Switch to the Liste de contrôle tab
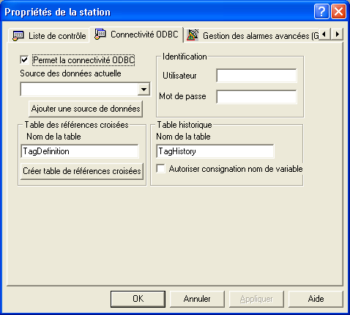This screenshot has height=315, width=350. point(49,36)
